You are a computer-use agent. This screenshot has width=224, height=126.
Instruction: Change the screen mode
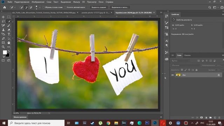click(x=9, y=61)
